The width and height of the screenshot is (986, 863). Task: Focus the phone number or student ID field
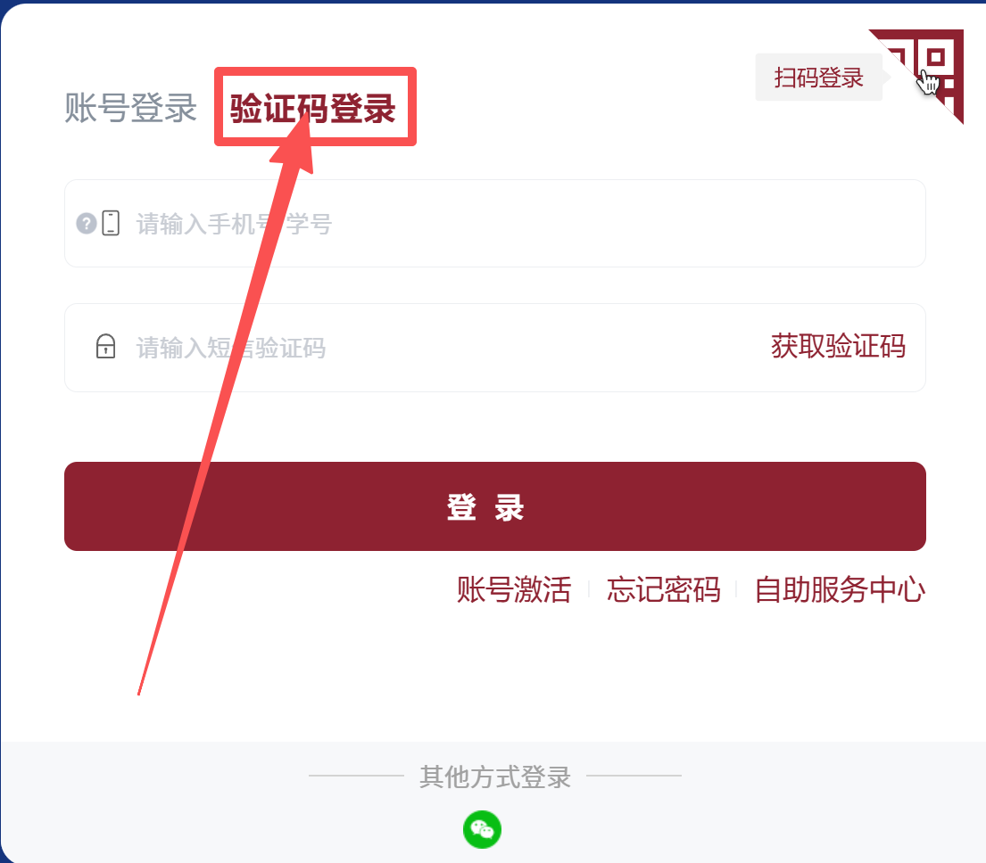coord(495,223)
